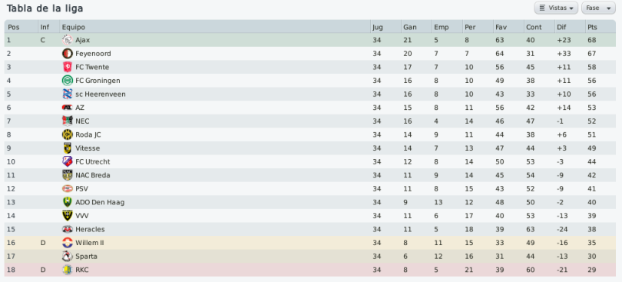Click the Willem II badge icon
This screenshot has width=622, height=282.
point(68,243)
